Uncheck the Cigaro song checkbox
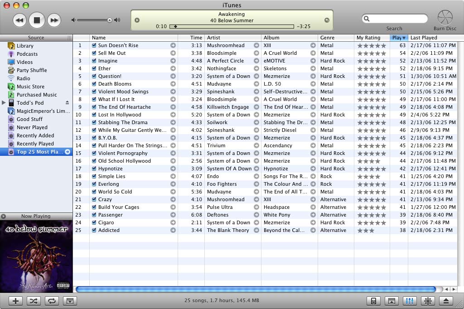464x309 pixels. [94, 222]
